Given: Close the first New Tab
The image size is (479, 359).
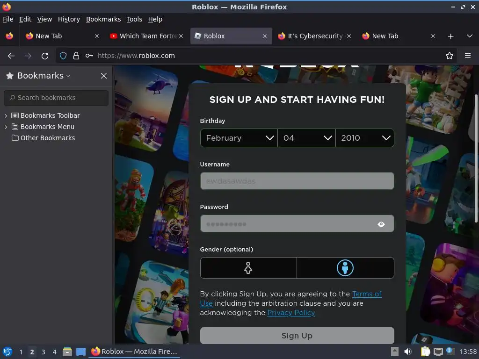Looking at the screenshot, I should pyautogui.click(x=97, y=36).
